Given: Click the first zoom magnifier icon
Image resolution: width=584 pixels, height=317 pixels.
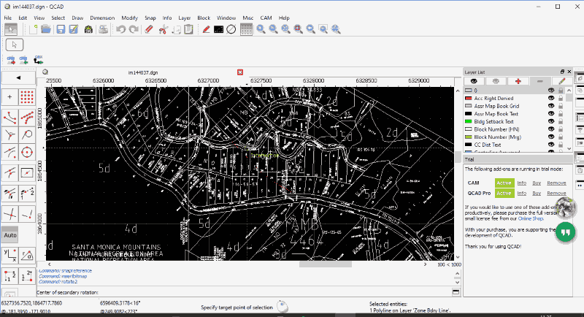Looking at the screenshot, I should tap(261, 29).
